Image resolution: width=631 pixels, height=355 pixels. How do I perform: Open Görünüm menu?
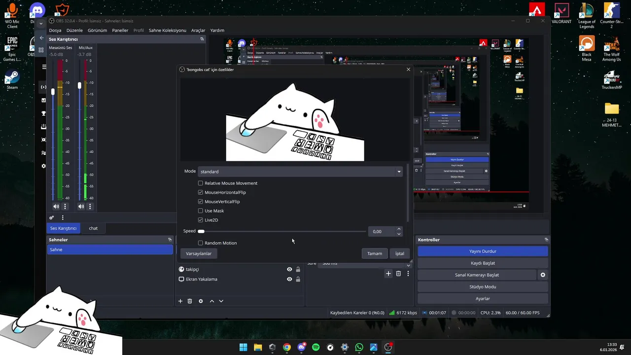[x=97, y=30]
